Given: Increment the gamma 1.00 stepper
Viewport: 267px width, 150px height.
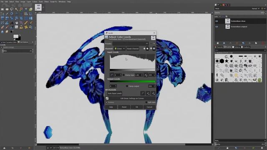Looking at the screenshot, I should tap(142, 74).
